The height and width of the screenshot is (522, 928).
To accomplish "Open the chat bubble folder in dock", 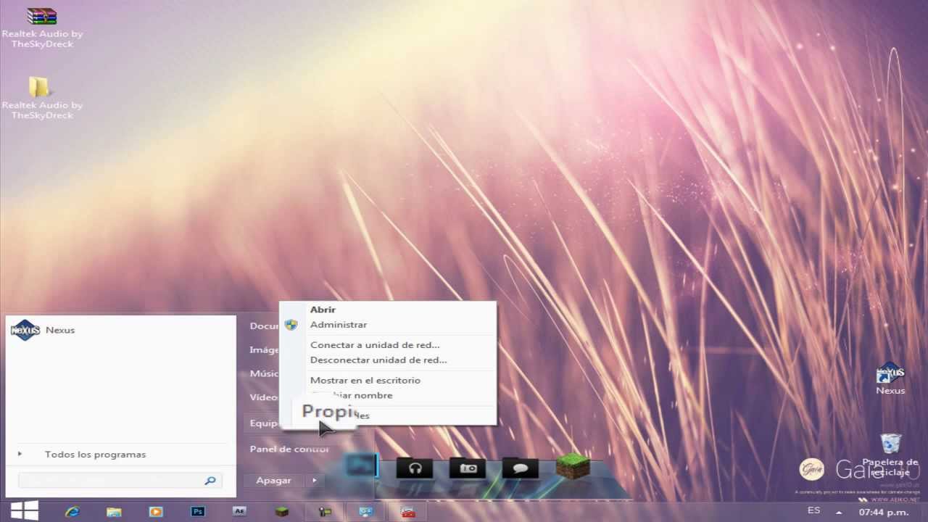I will coord(520,468).
